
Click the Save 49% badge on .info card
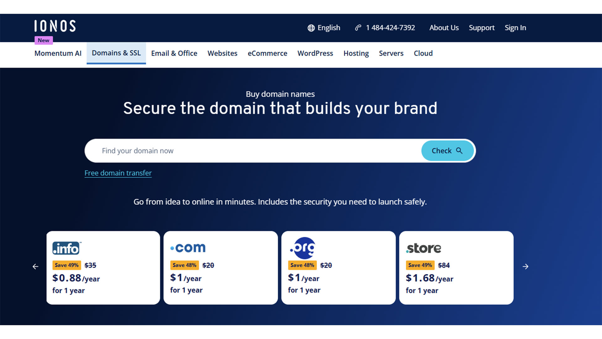tap(66, 265)
